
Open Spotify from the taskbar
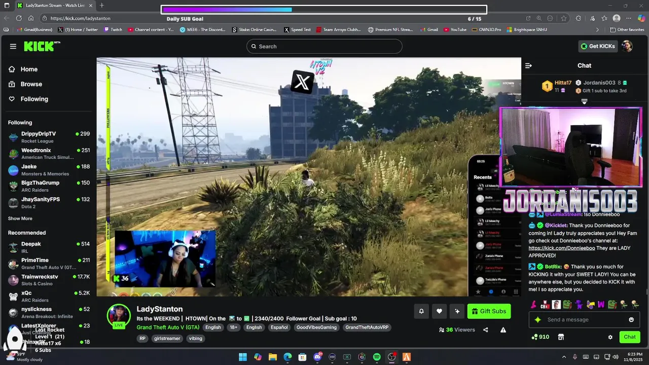(377, 357)
